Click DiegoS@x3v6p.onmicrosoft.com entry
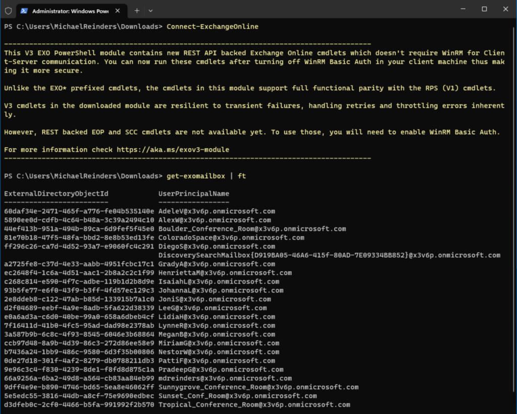Screen dimensions: 517x414 click(x=217, y=247)
